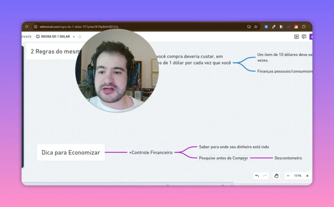Click the 111% zoom level control

[297, 176]
